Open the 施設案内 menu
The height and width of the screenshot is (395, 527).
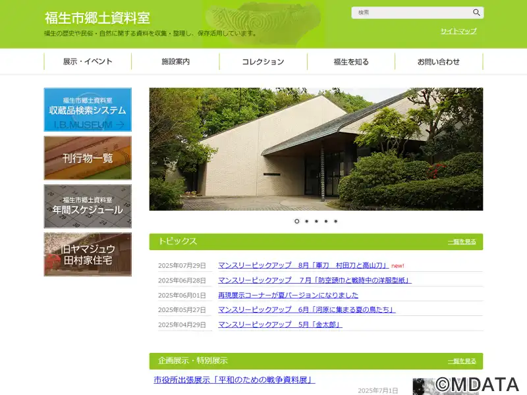click(x=175, y=61)
